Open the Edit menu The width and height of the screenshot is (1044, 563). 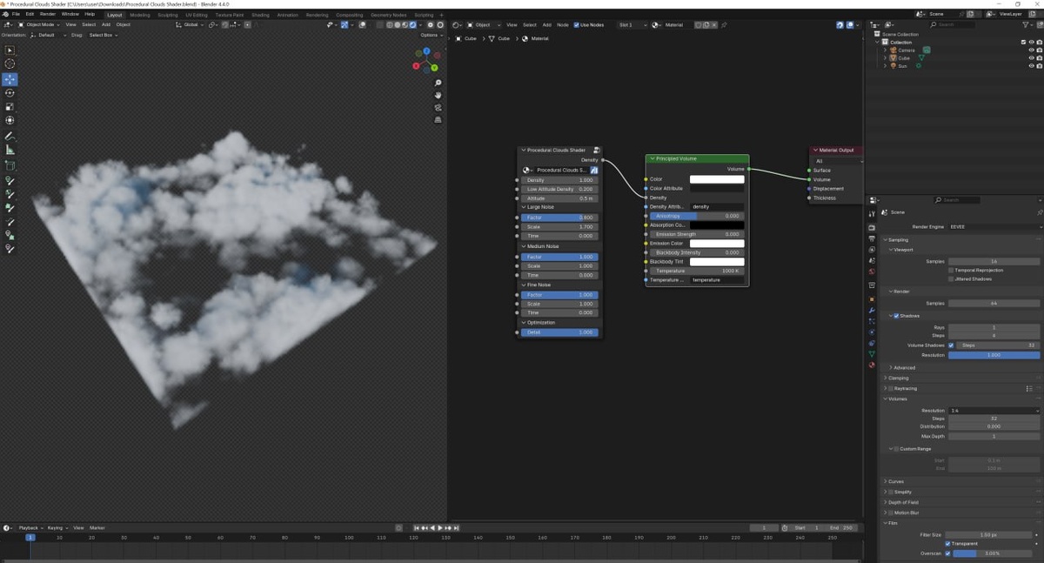[x=30, y=14]
